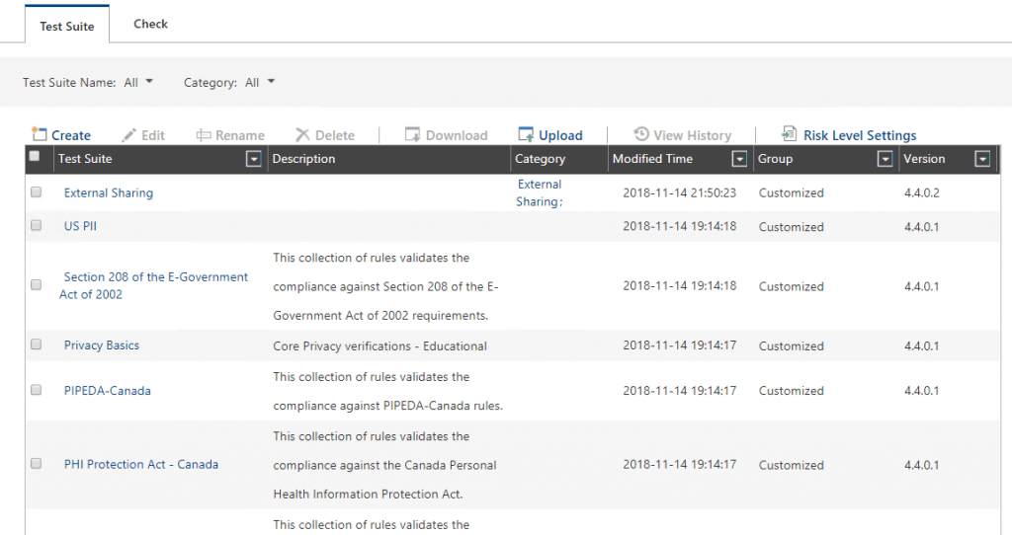The height and width of the screenshot is (535, 1012).
Task: Open the Modified Time column filter arrow
Action: [739, 159]
